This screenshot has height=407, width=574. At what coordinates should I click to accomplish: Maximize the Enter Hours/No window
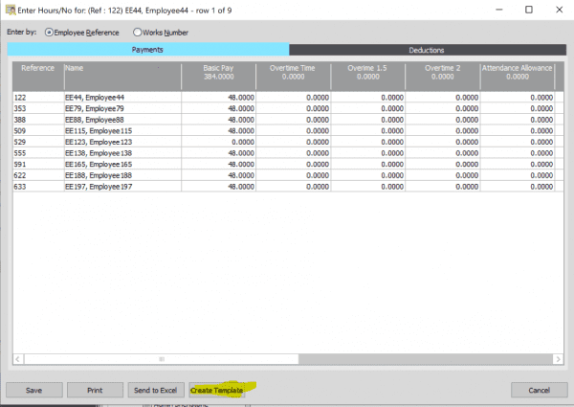[529, 10]
